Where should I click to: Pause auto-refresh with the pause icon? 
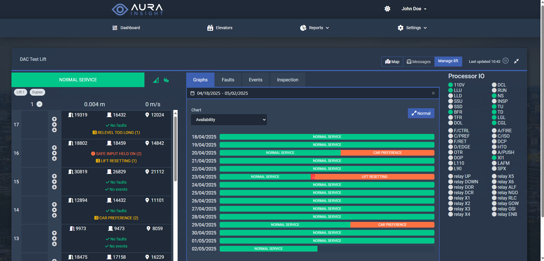506,61
